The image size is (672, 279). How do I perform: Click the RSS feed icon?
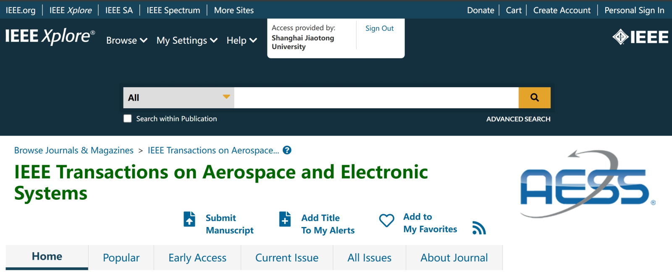(479, 228)
